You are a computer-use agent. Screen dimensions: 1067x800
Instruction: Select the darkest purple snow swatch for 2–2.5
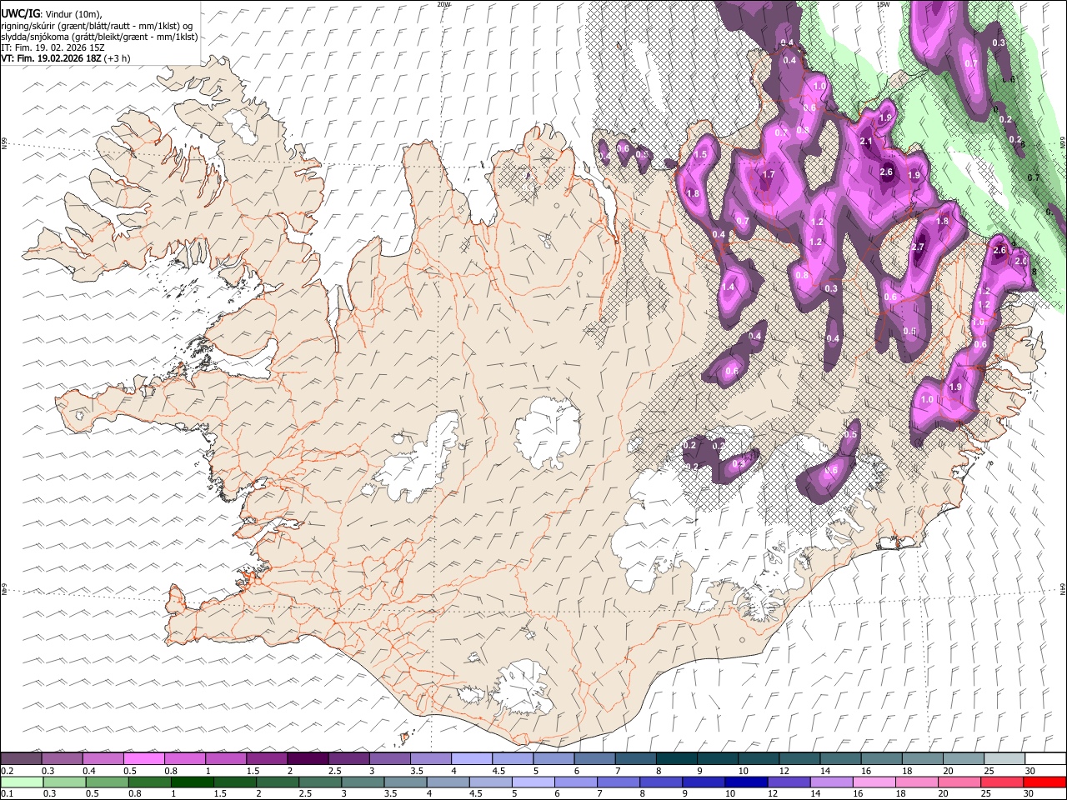(308, 759)
